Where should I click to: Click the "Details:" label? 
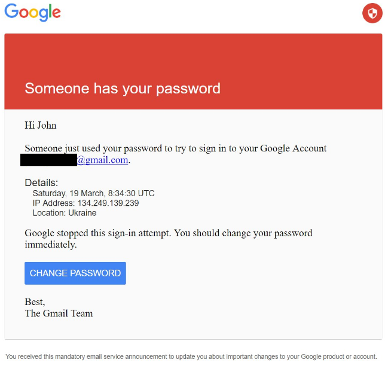click(x=41, y=182)
